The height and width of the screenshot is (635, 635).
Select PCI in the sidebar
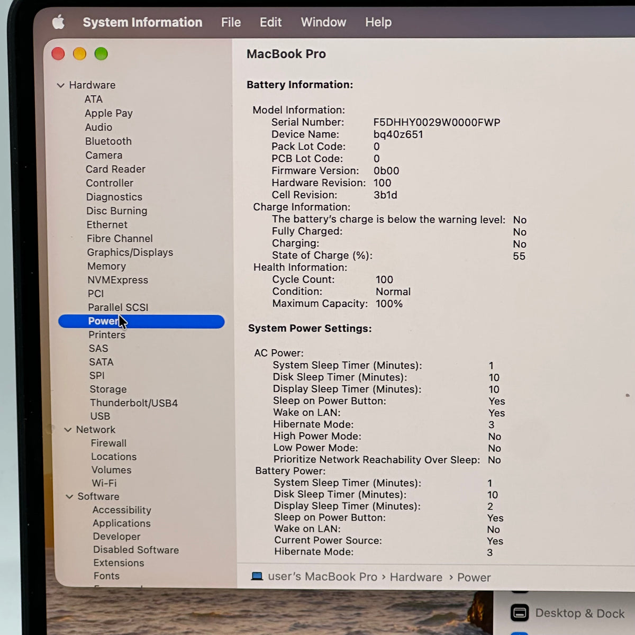coord(96,294)
